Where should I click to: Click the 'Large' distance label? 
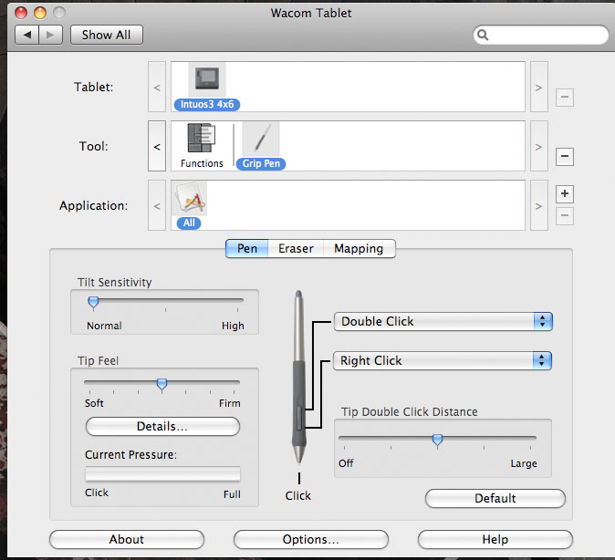click(524, 463)
